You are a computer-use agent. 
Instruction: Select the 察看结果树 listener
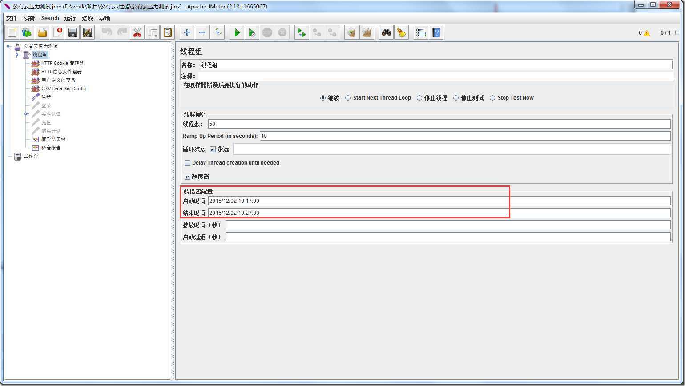[53, 140]
